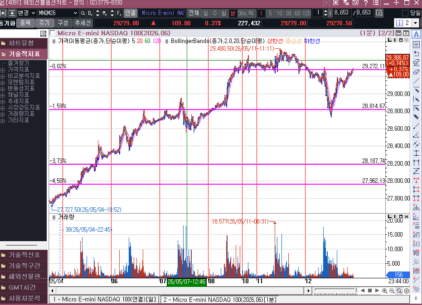Toggle the 당일 (today) checkbox

click(x=405, y=13)
